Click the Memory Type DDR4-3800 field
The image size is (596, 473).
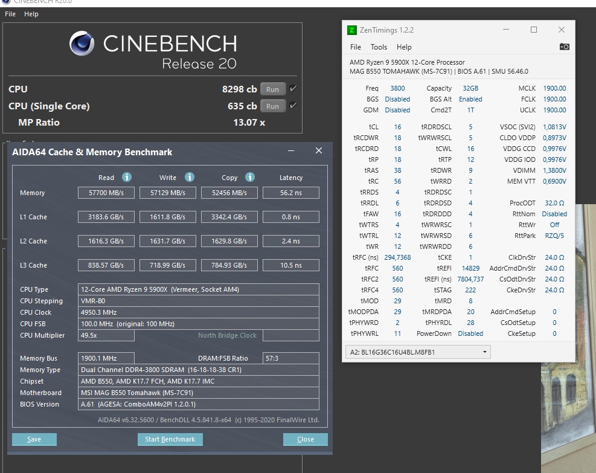point(199,370)
